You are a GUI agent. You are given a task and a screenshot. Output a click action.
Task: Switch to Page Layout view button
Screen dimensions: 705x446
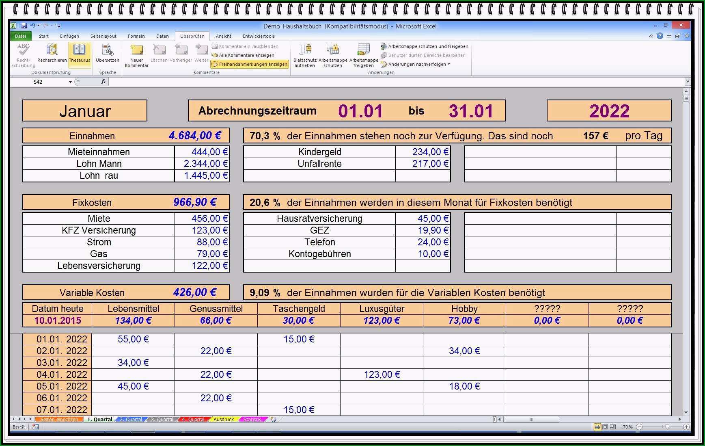tap(605, 427)
